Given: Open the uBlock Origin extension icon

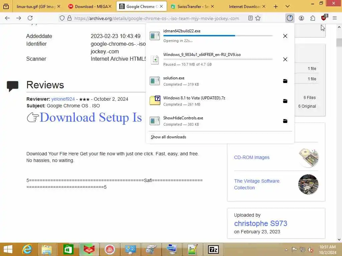Looking at the screenshot, I should [324, 18].
